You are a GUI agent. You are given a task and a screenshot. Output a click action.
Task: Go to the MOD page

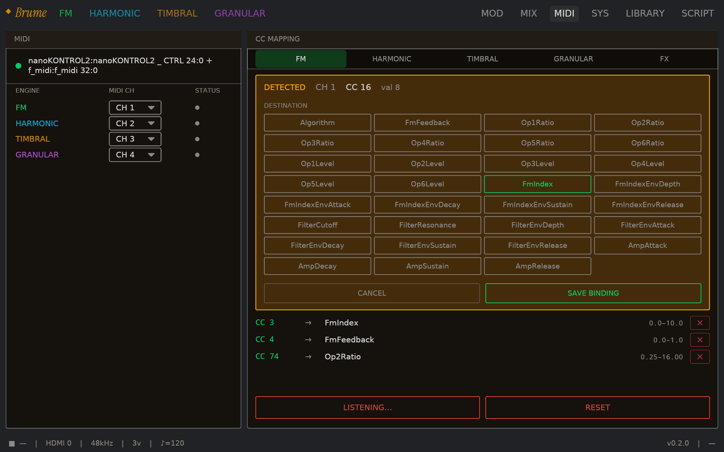492,13
